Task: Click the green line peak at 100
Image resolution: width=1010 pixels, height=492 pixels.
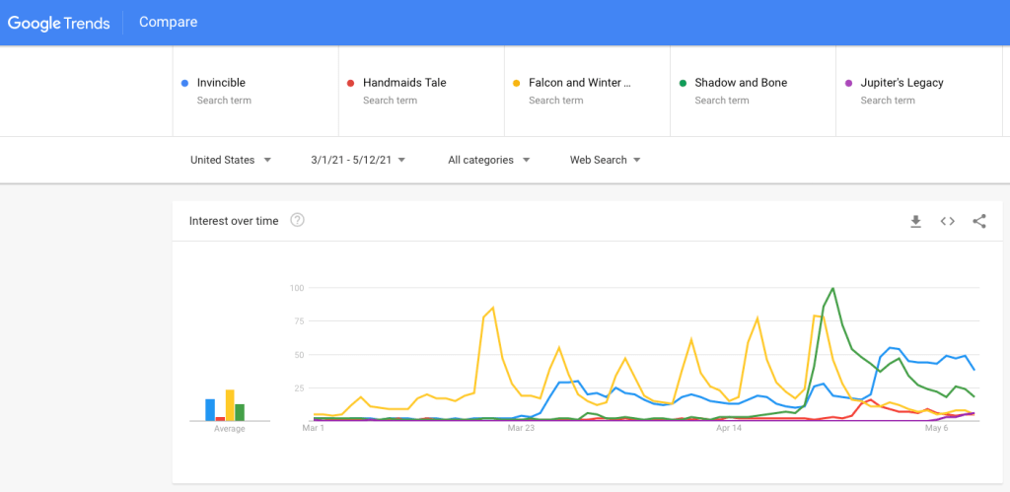Action: pyautogui.click(x=832, y=288)
